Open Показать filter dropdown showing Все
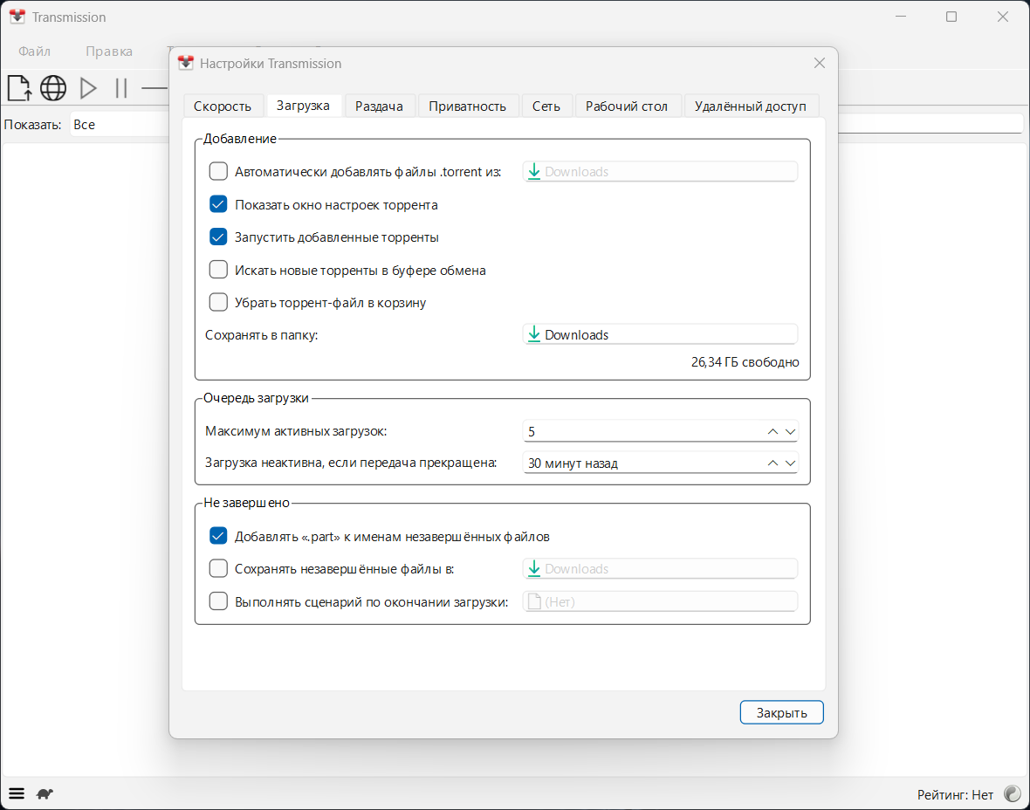Screen dimensions: 1030x810 (x=119, y=124)
